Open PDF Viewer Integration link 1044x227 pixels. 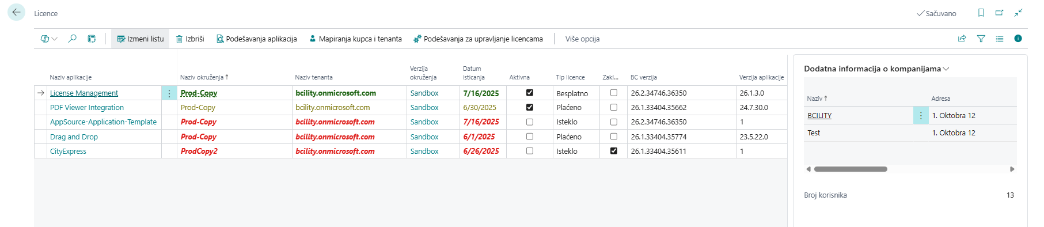click(x=87, y=107)
